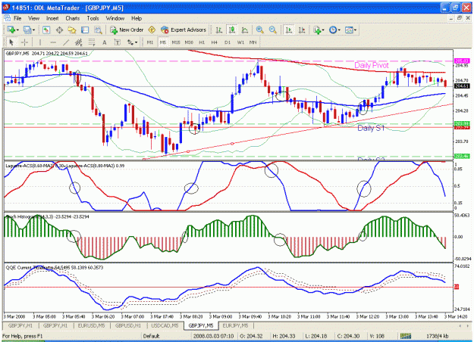Select the Fibonacci Retracement tool
The height and width of the screenshot is (342, 474).
point(92,42)
